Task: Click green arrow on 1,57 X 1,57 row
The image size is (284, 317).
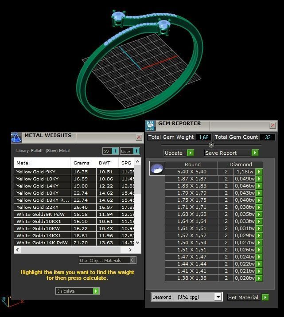Action: [x=259, y=235]
